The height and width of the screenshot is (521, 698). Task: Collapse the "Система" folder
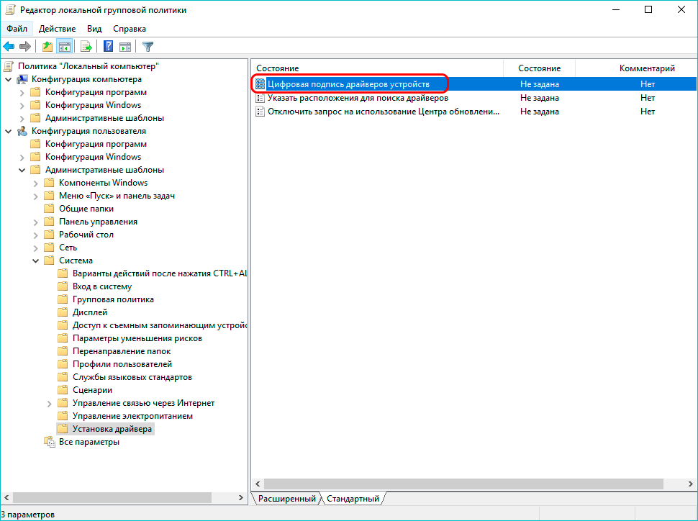tap(36, 261)
